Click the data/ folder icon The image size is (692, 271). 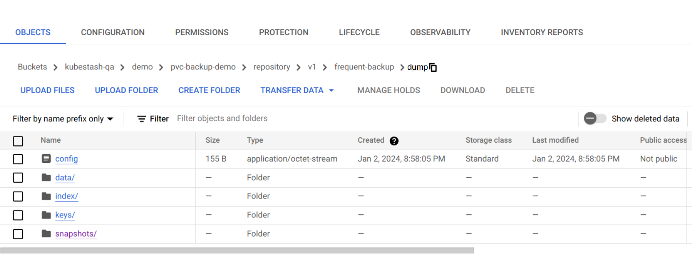click(46, 178)
